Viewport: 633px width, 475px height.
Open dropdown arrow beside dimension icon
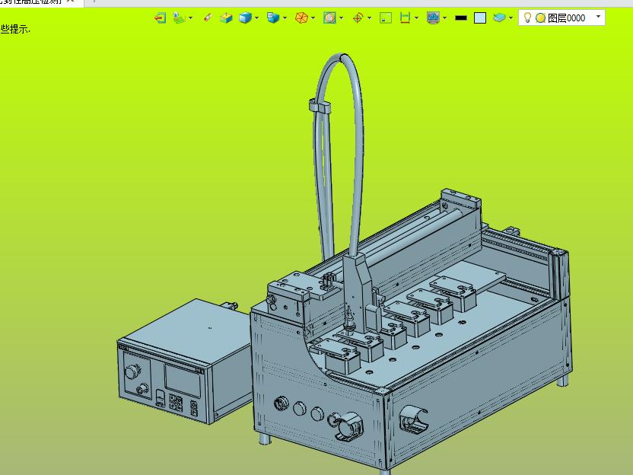click(x=417, y=18)
